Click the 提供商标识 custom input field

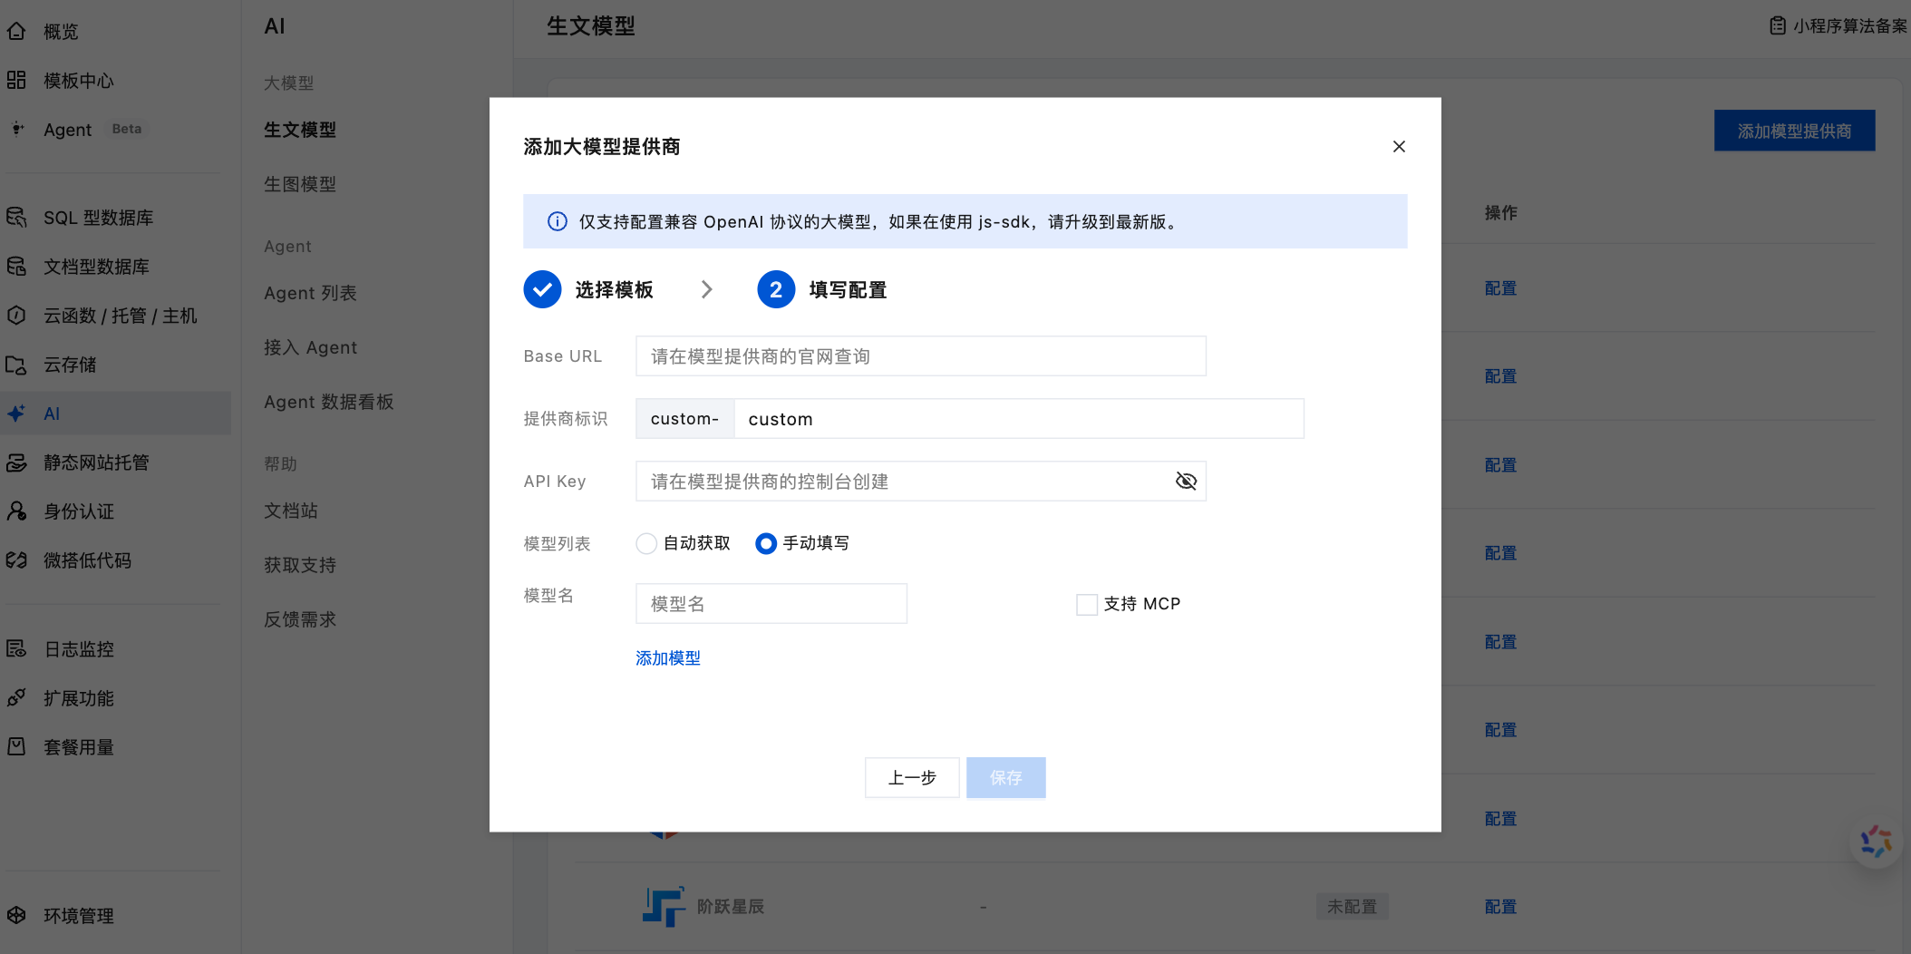pos(1019,419)
